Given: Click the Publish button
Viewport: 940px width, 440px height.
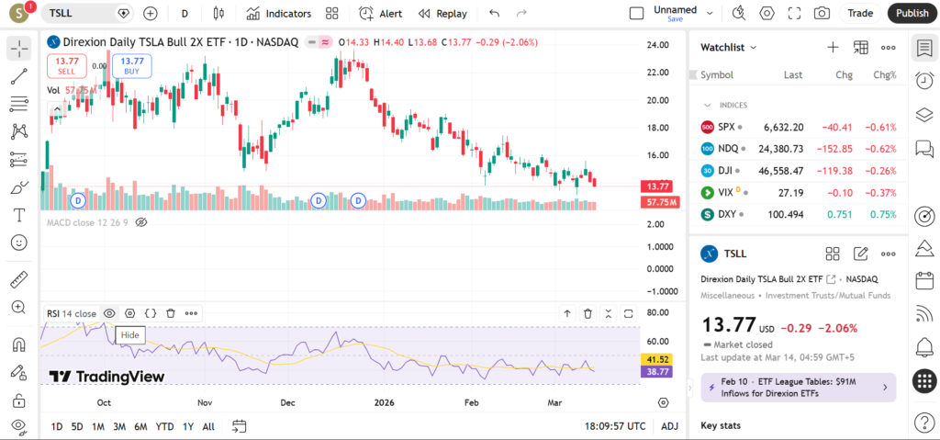Looking at the screenshot, I should pos(911,13).
